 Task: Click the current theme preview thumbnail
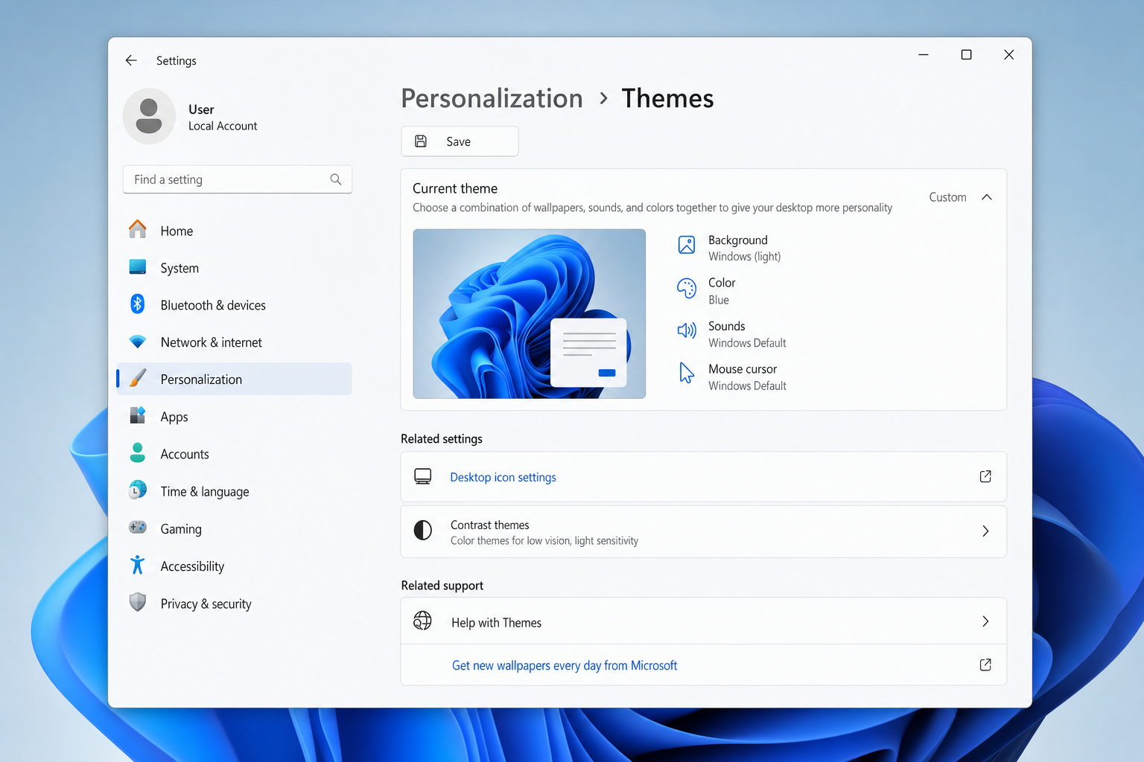pyautogui.click(x=529, y=313)
